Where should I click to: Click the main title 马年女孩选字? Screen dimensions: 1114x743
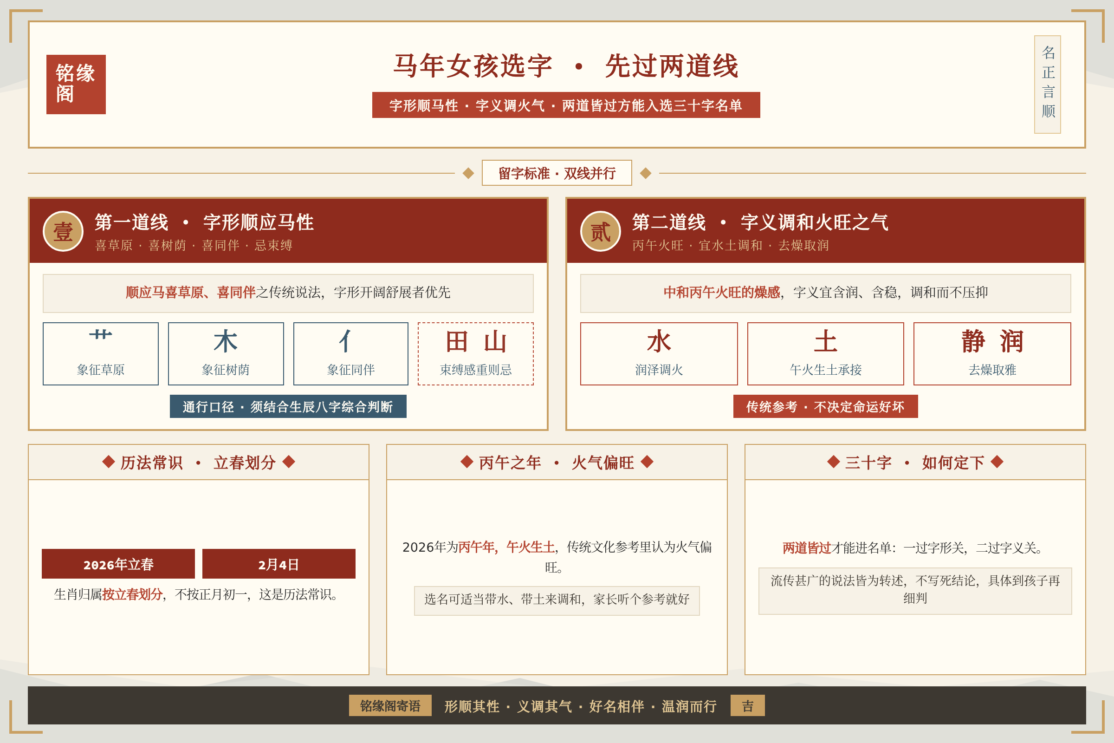point(566,66)
